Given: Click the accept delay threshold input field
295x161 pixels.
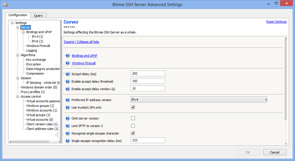Looking at the screenshot, I should (148, 81).
